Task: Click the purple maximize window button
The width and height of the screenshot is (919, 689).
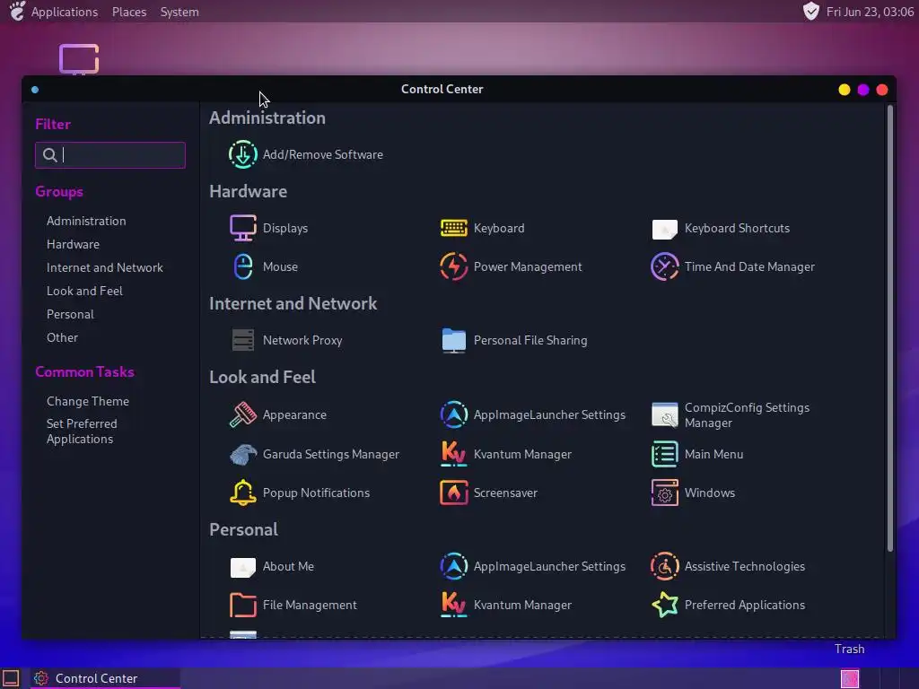Action: point(863,90)
